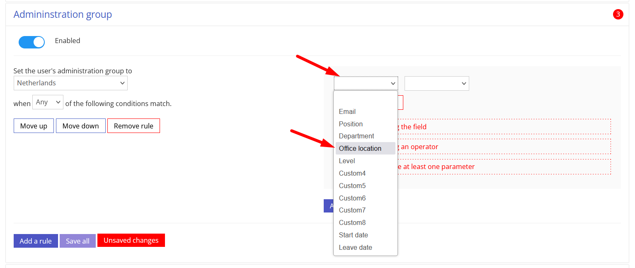Screen dimensions: 635x268
Task: Open the Netherlands administration group dropdown
Action: [x=70, y=83]
